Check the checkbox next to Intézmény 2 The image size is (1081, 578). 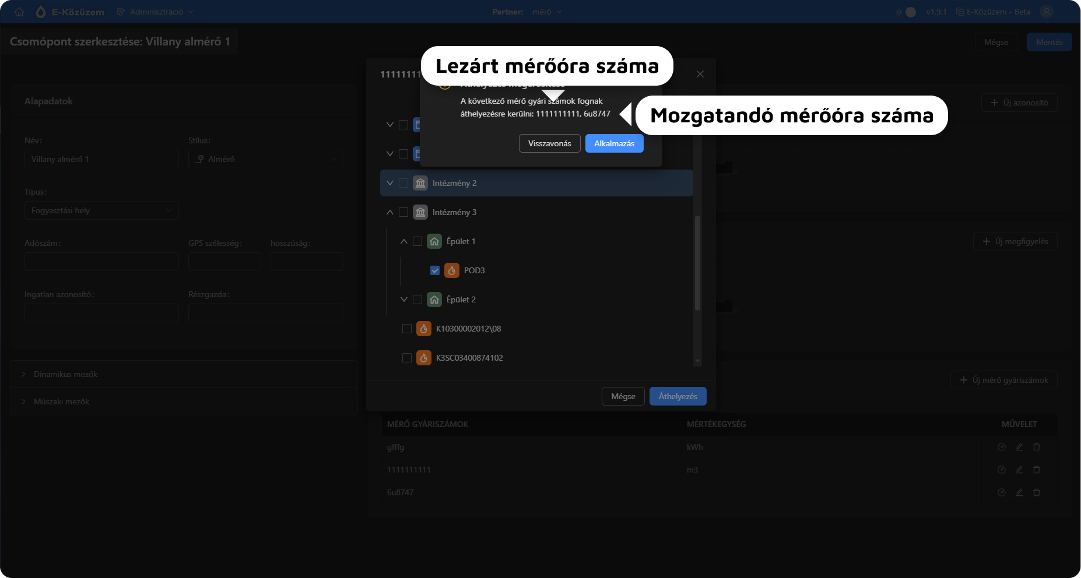point(403,182)
